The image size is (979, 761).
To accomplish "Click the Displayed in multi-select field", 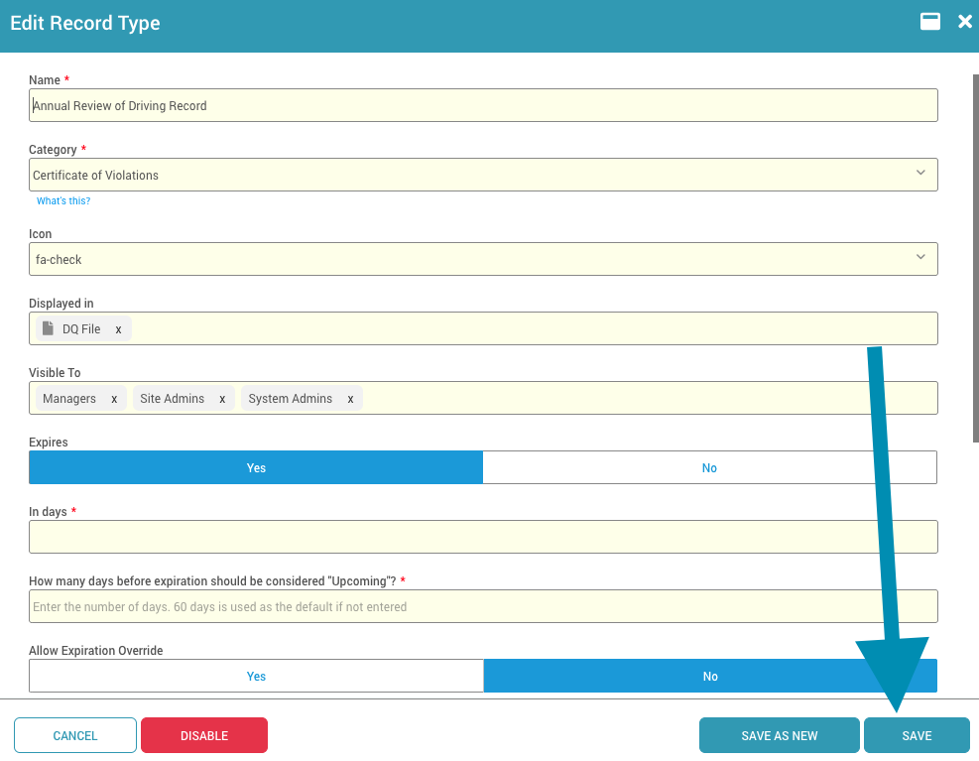I will pos(536,329).
